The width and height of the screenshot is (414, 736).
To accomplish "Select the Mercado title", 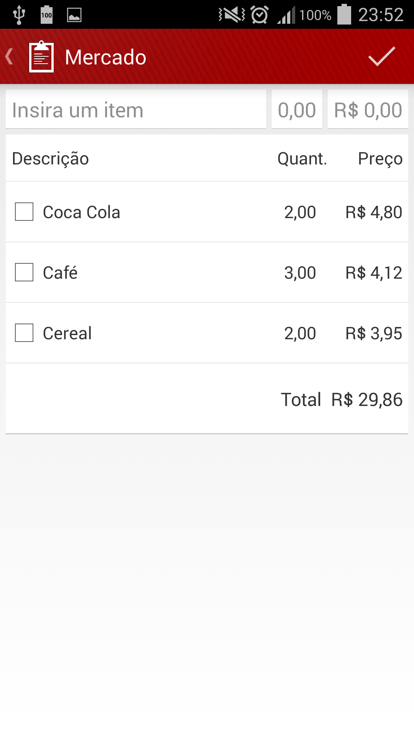I will [105, 58].
